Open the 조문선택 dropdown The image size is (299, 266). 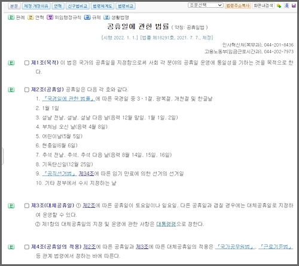[205, 5]
